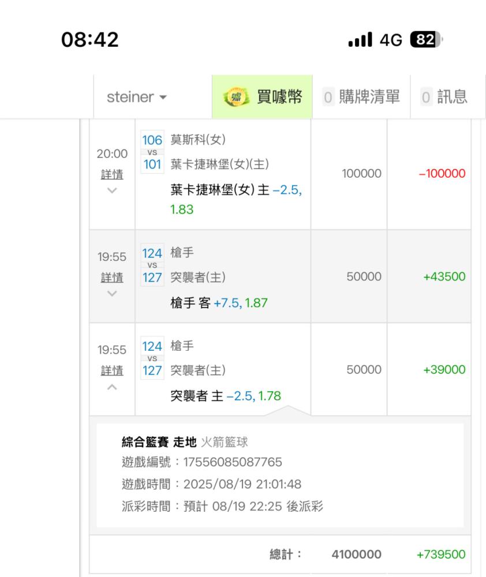
Task: Click the +739500 total profit figure
Action: (440, 554)
